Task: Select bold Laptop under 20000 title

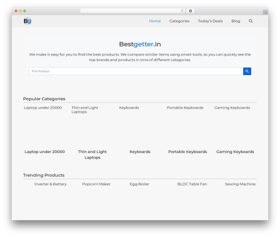Action: pos(45,152)
